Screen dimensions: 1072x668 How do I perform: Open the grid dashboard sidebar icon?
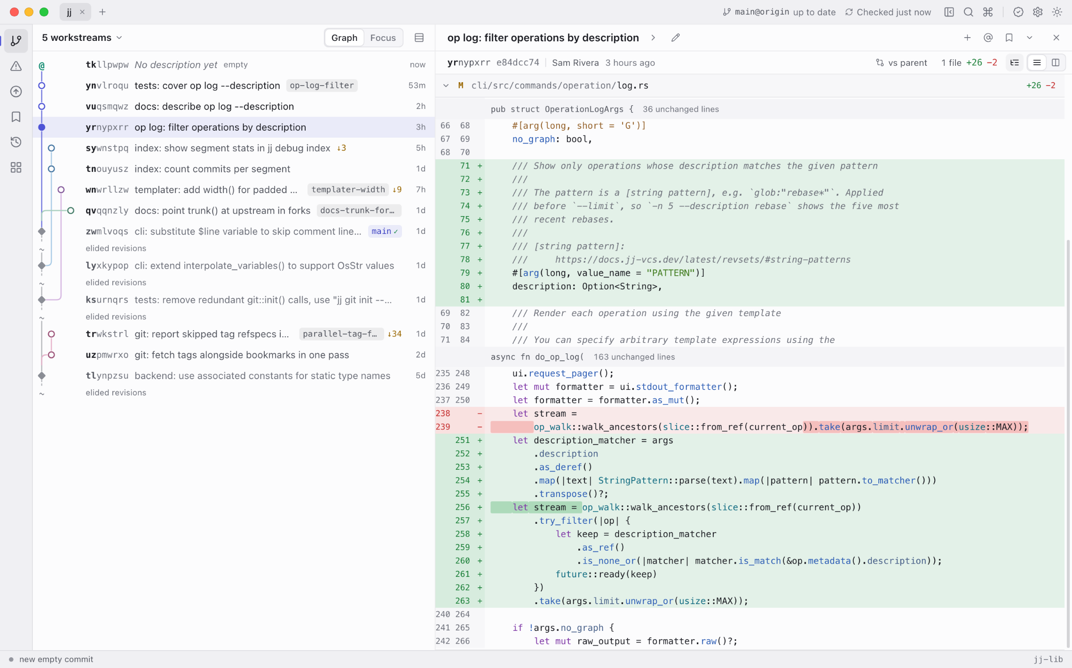click(x=16, y=168)
